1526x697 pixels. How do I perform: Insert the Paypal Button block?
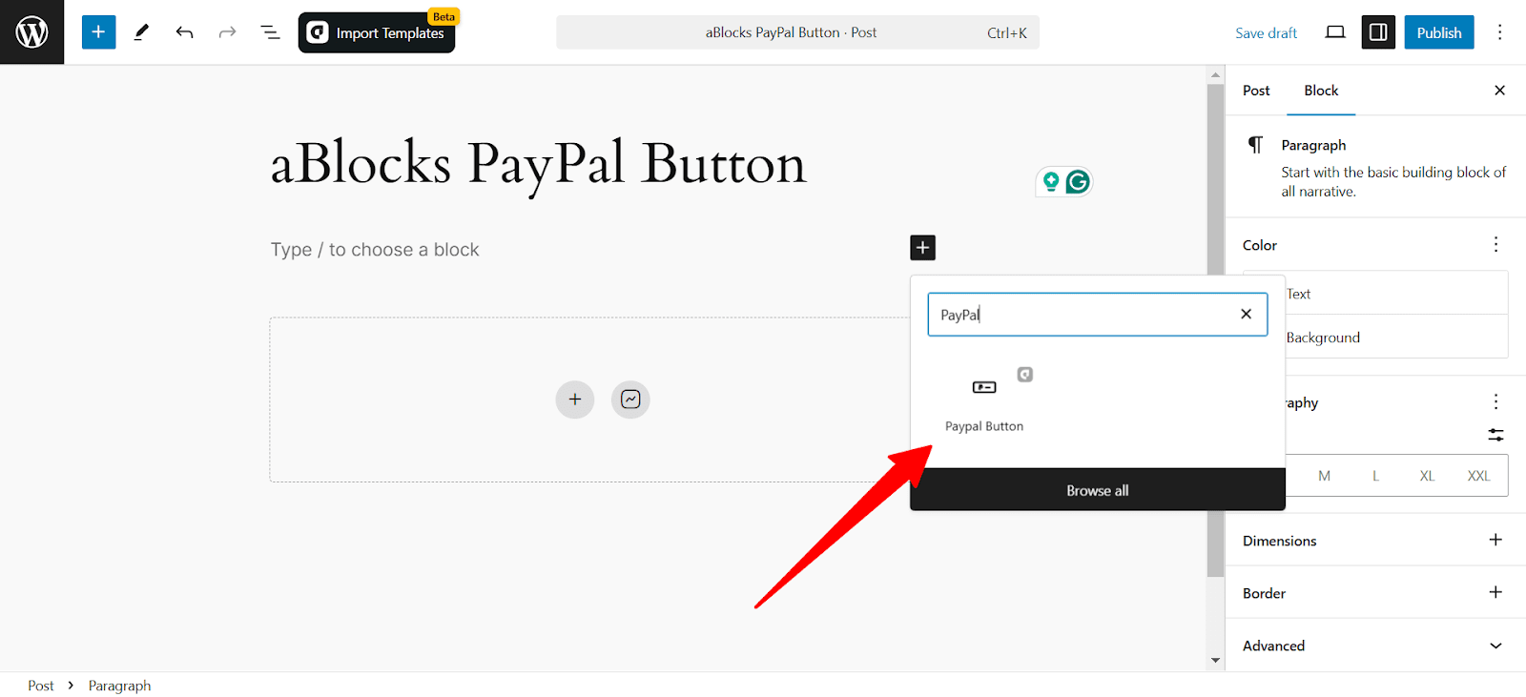tap(984, 400)
